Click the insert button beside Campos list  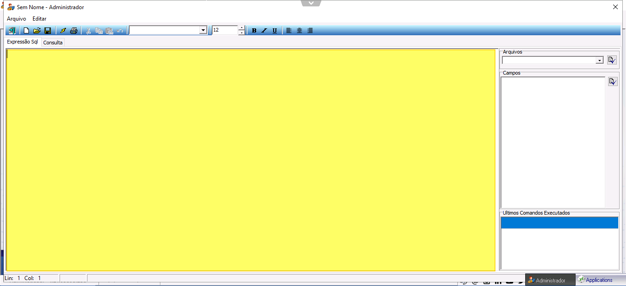(613, 81)
